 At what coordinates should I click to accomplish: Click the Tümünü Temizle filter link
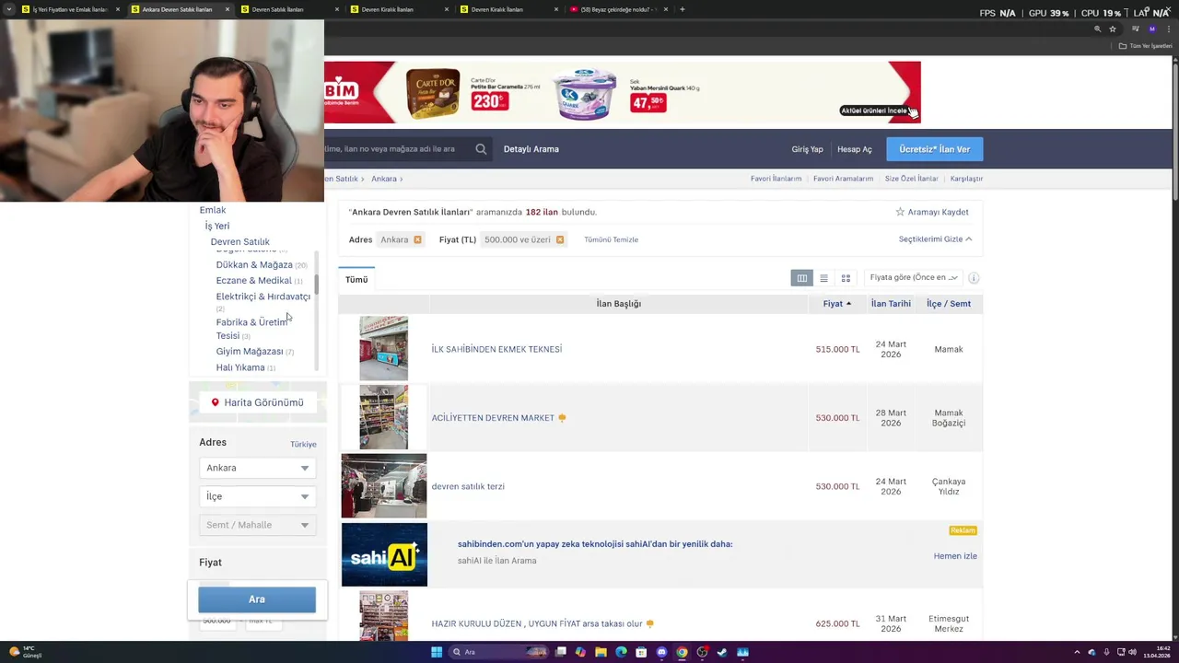[611, 239]
